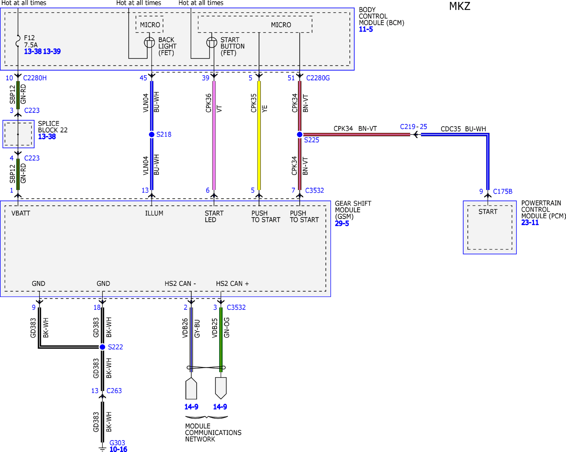Click the C175B connector label
Screen dimensions: 566x452
502,191
